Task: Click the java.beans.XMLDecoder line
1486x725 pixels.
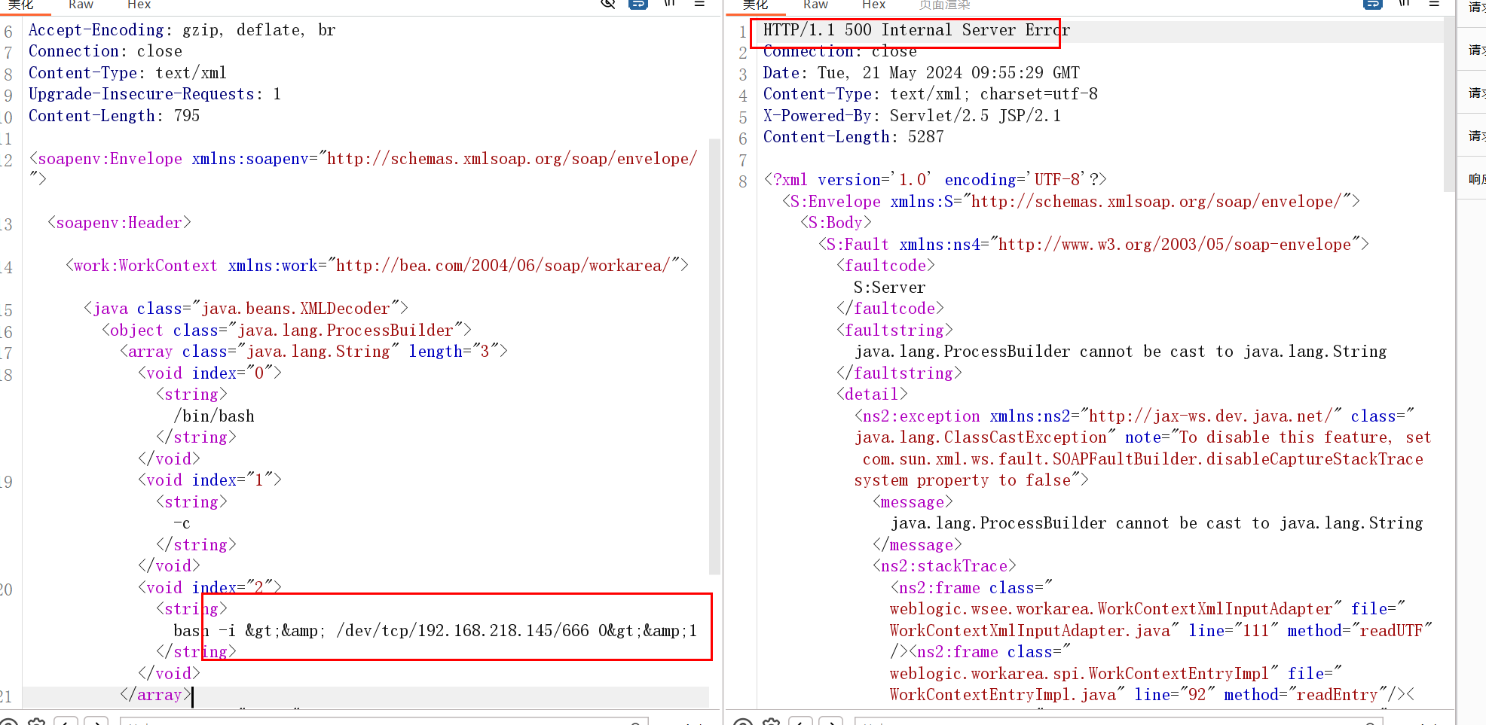Action: tap(246, 309)
